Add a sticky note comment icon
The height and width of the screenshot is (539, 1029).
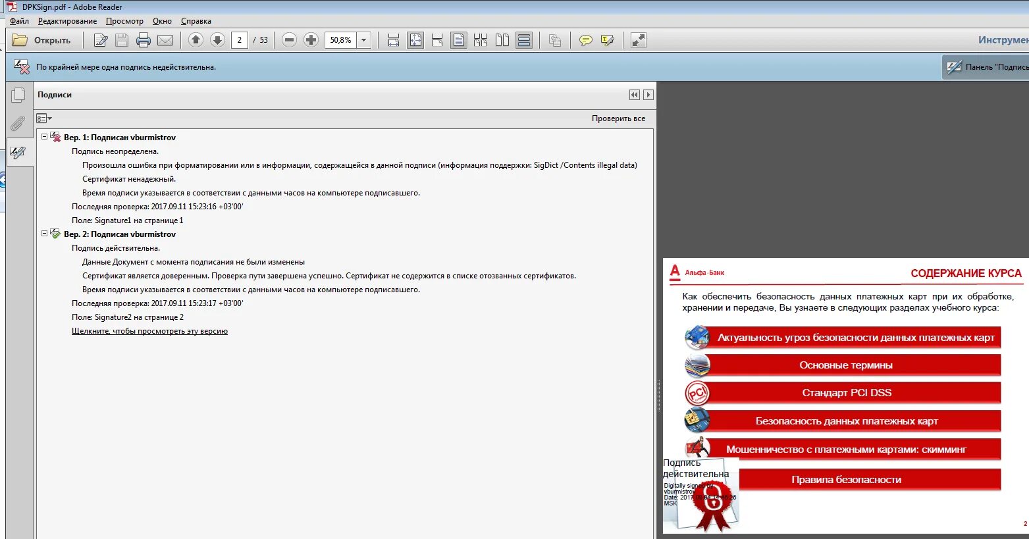[x=585, y=40]
